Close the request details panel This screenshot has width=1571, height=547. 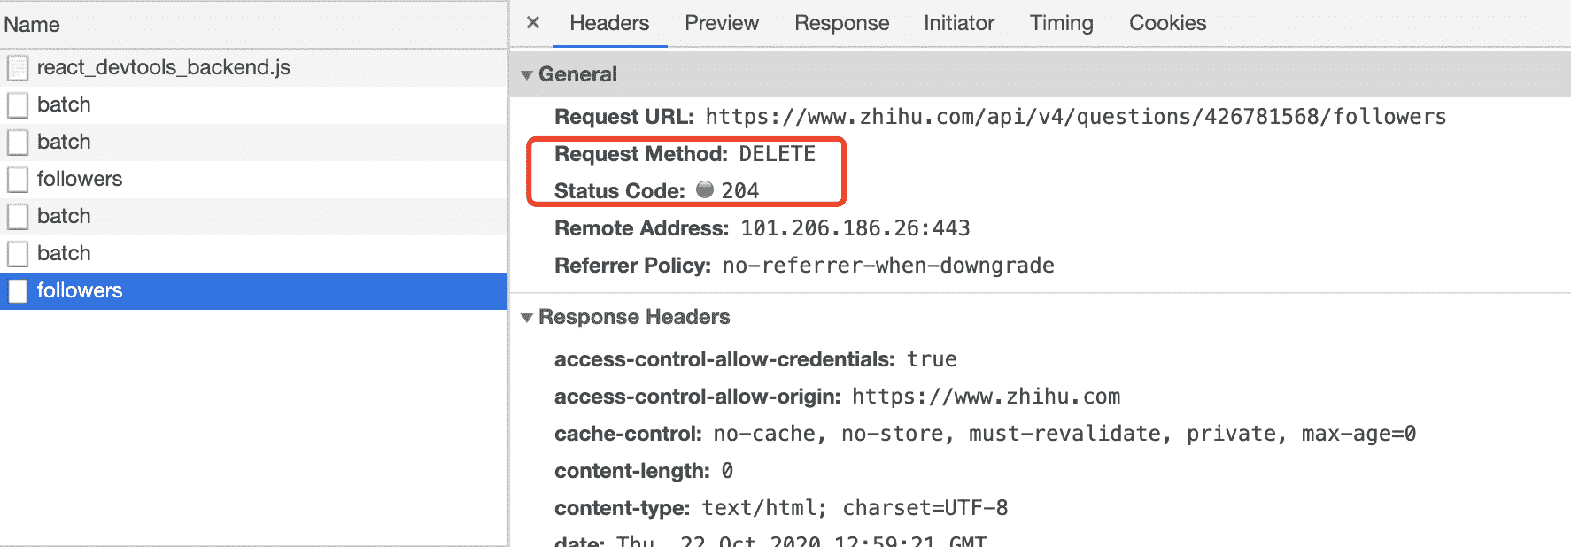533,23
